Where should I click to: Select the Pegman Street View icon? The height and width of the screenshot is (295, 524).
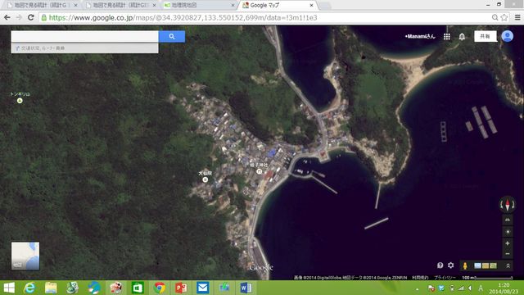[465, 265]
